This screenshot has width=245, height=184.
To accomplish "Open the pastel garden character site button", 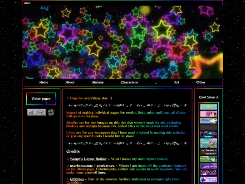I will click(209, 143).
